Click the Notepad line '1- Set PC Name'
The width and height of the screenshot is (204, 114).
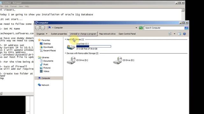(10, 29)
